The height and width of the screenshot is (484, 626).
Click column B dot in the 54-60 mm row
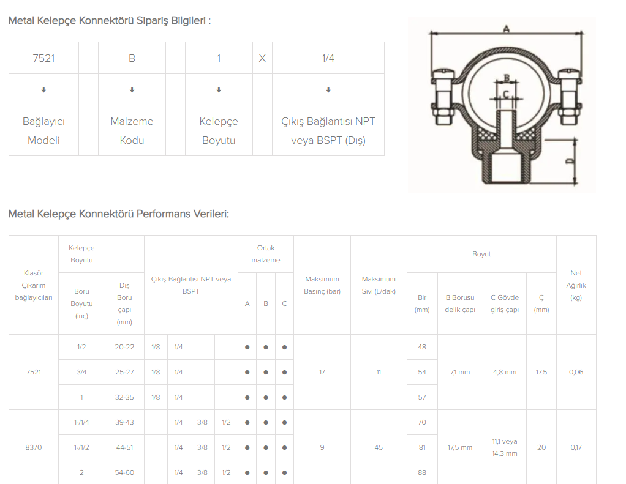[x=266, y=473]
